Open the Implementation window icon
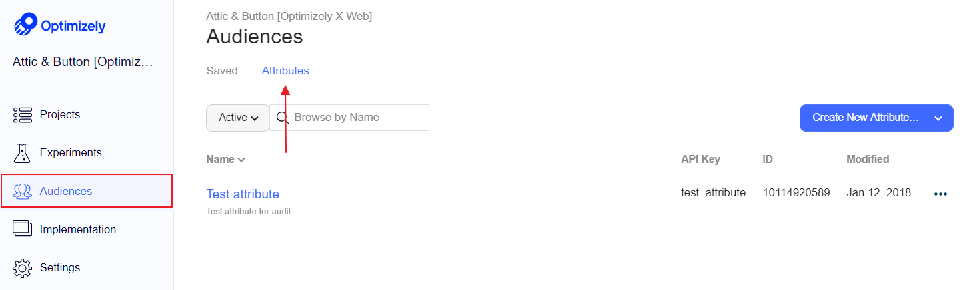This screenshot has height=290, width=967. click(23, 229)
